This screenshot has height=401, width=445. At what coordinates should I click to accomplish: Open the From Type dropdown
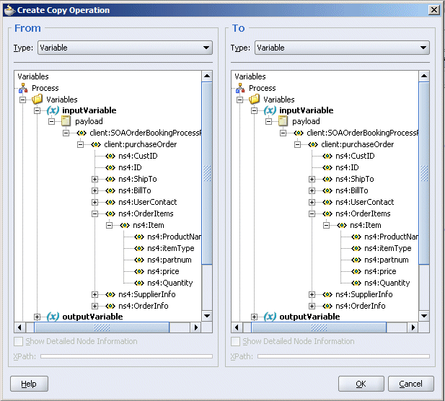point(125,48)
